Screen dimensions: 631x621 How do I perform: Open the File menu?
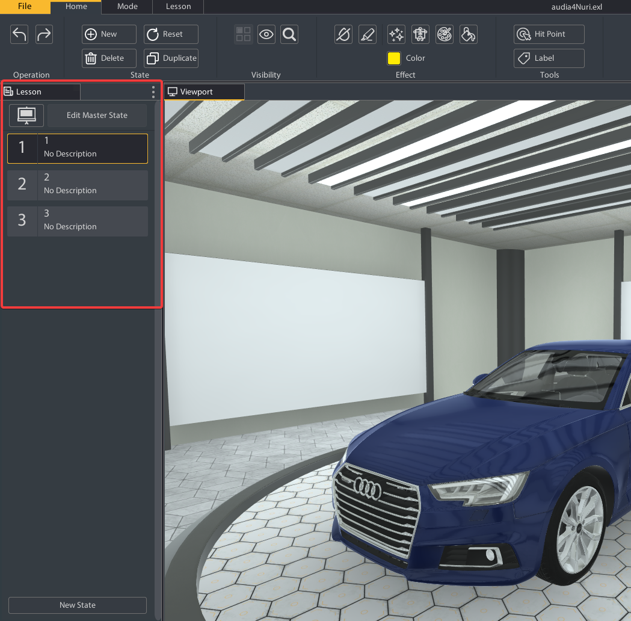(25, 7)
